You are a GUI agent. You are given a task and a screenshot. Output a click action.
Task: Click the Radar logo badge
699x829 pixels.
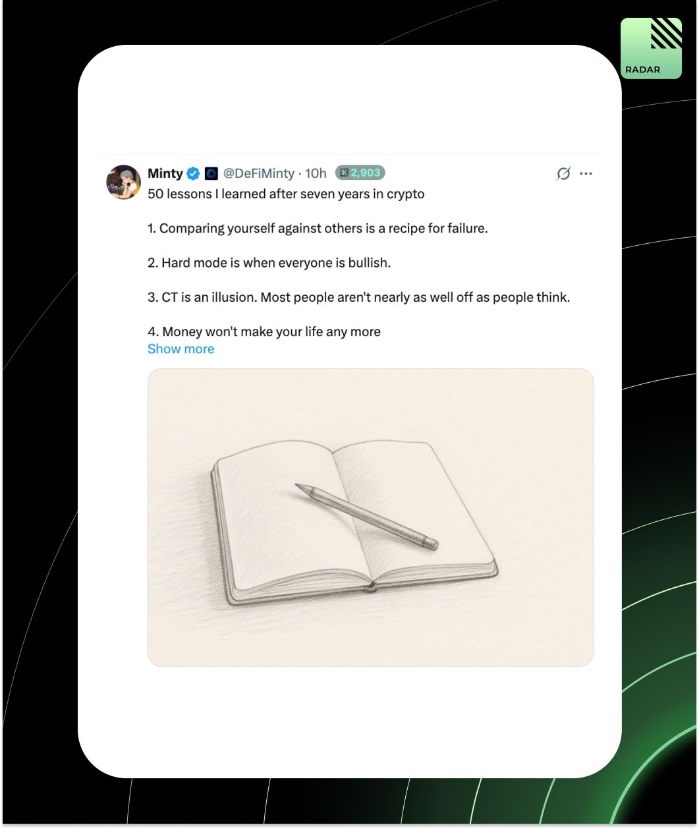[x=651, y=48]
